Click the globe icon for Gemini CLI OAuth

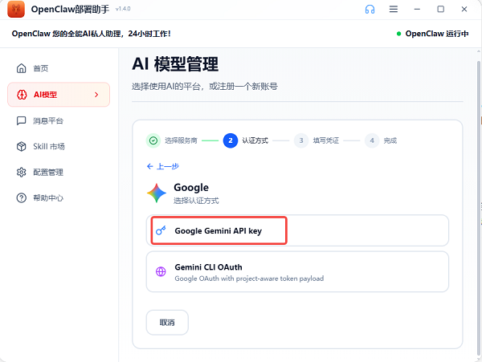(x=161, y=271)
